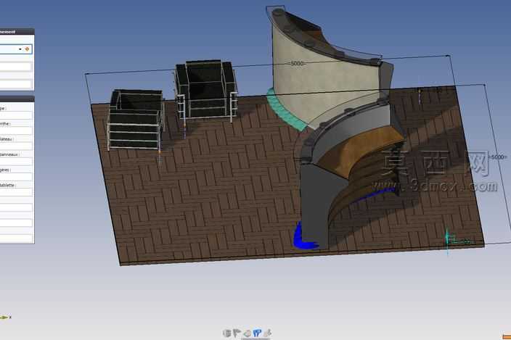
Task: Click the round green-rimmed icon in bottom toolbar
Action: [x=248, y=333]
